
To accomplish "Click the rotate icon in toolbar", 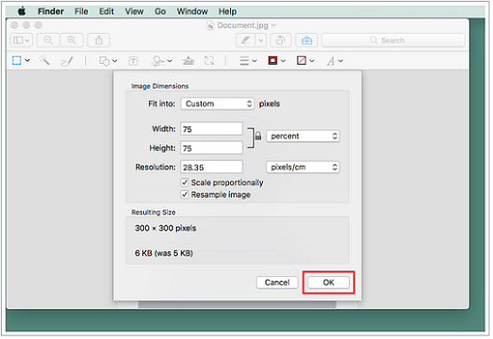I will (x=281, y=40).
